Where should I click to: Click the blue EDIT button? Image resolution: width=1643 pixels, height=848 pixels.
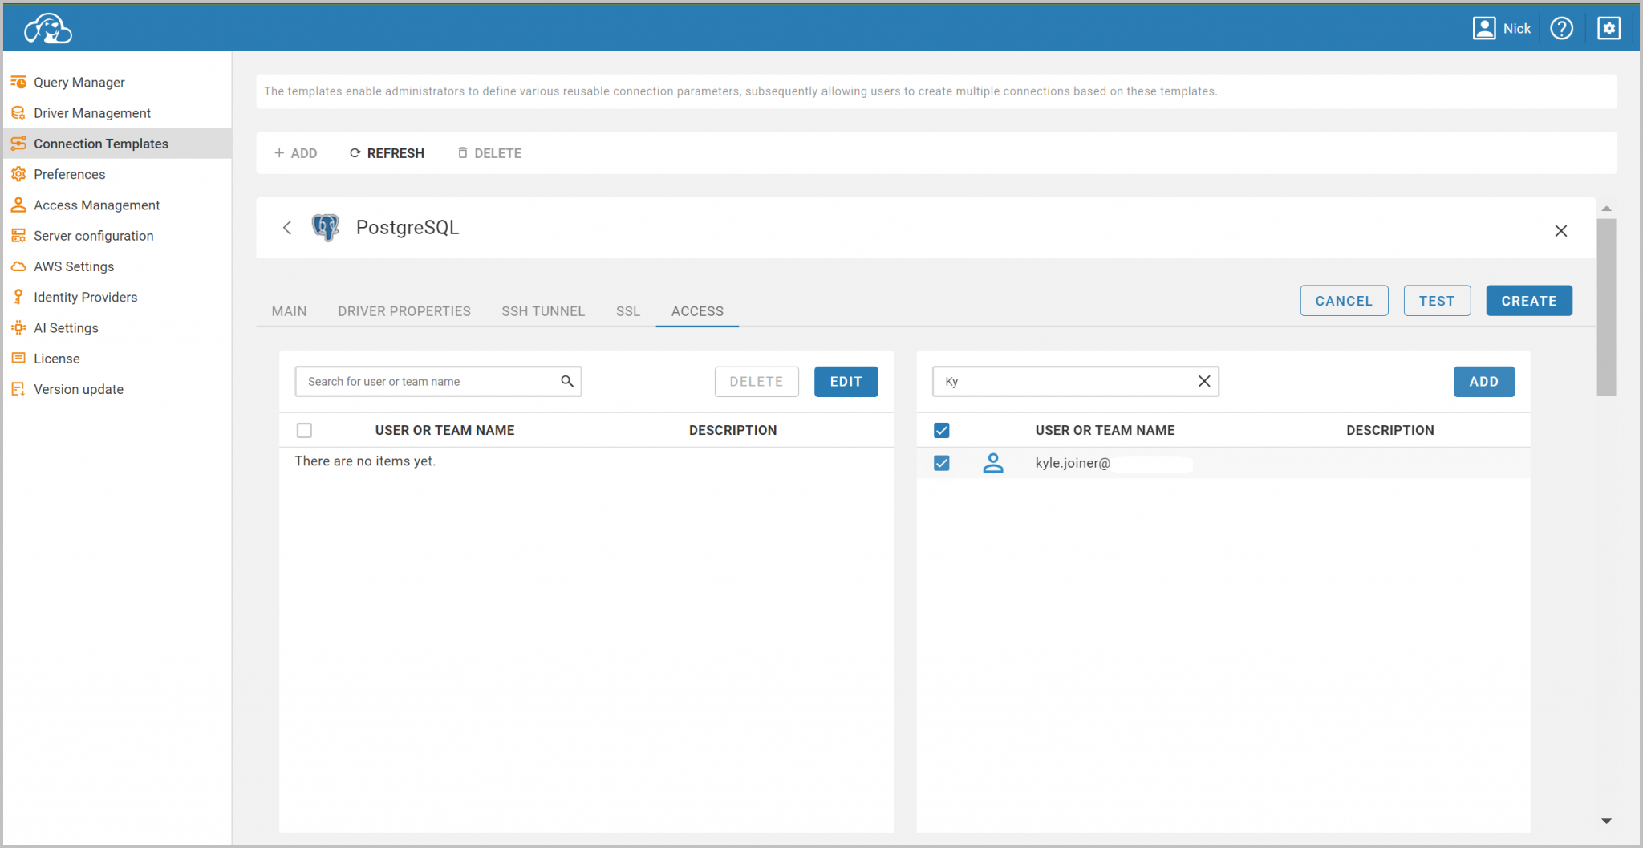pyautogui.click(x=846, y=382)
